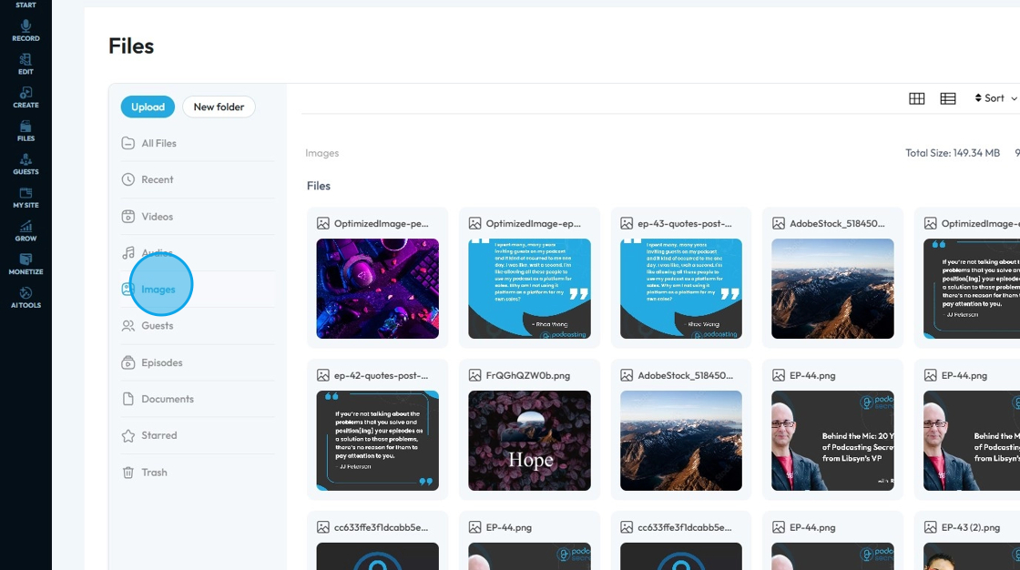The width and height of the screenshot is (1020, 570).
Task: Select Images filter in sidebar
Action: 198,289
